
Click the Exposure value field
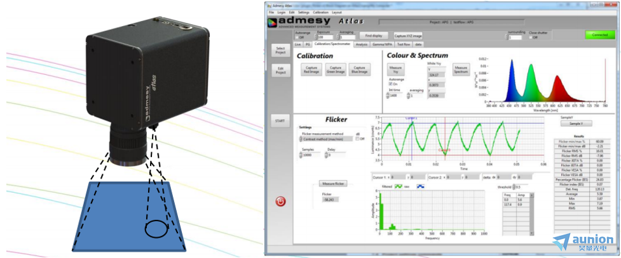coord(326,37)
